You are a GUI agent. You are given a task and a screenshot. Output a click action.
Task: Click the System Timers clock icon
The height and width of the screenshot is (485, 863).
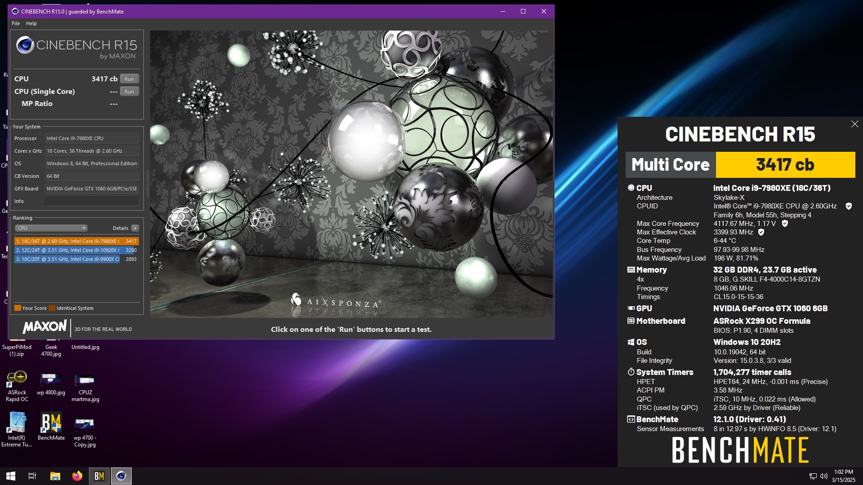pyautogui.click(x=631, y=372)
